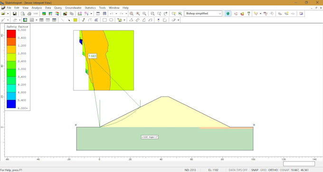Click the blue 5.400 legend color swatch
323x172 pixels.
11,104
